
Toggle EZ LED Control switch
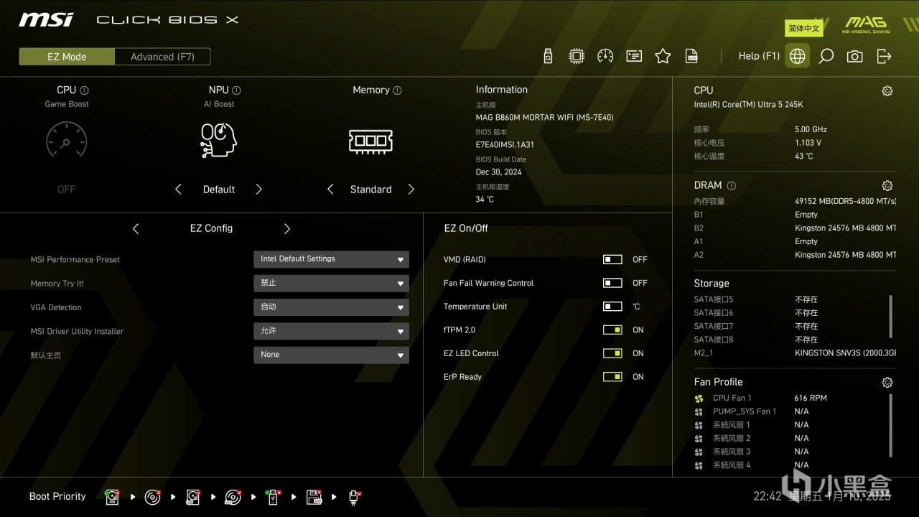(612, 353)
